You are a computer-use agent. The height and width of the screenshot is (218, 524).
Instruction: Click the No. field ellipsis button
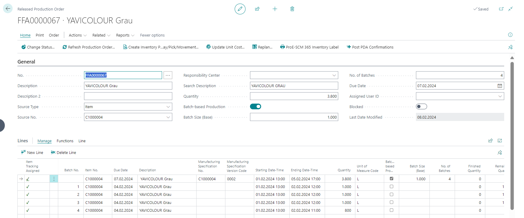168,75
